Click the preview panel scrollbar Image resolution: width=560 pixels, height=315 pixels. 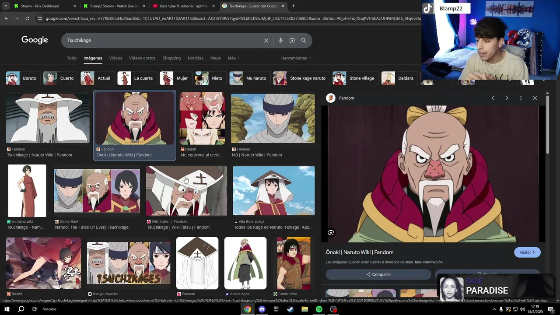pyautogui.click(x=547, y=125)
